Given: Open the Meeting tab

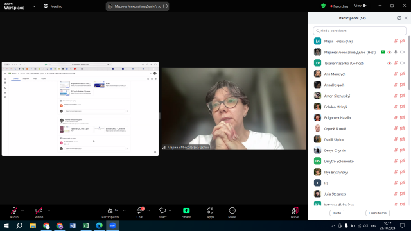Looking at the screenshot, I should coord(53,6).
